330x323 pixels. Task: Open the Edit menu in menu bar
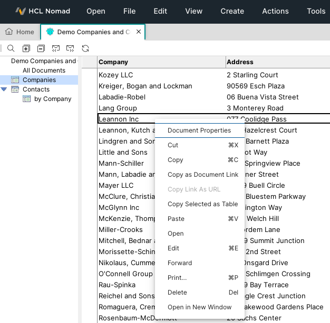tap(160, 11)
